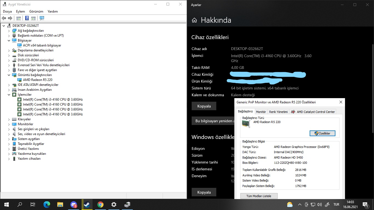
Task: Open the Görünüm menu
Action: click(36, 11)
